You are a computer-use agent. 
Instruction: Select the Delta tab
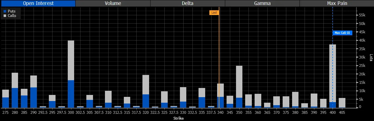pyautogui.click(x=187, y=3)
